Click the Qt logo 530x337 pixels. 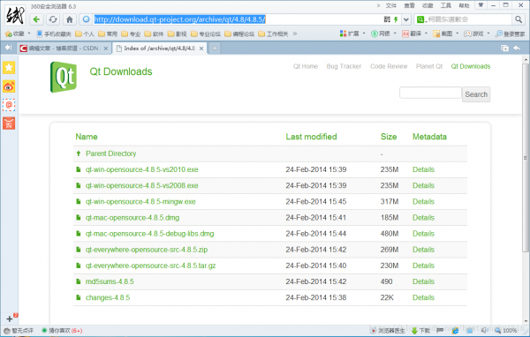point(64,77)
